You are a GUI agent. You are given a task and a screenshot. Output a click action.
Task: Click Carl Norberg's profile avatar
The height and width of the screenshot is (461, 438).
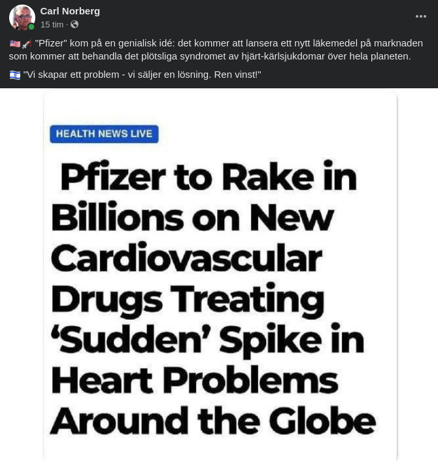click(x=22, y=18)
